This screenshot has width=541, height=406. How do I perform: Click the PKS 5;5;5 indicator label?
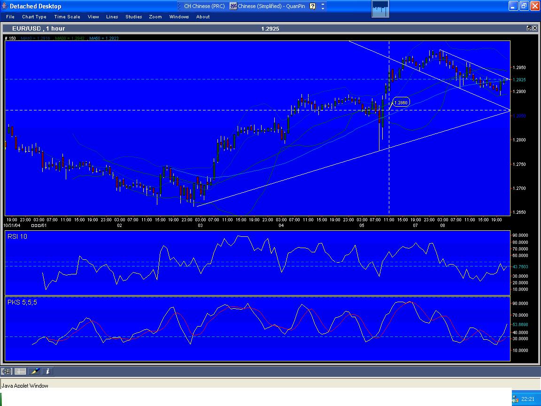22,303
